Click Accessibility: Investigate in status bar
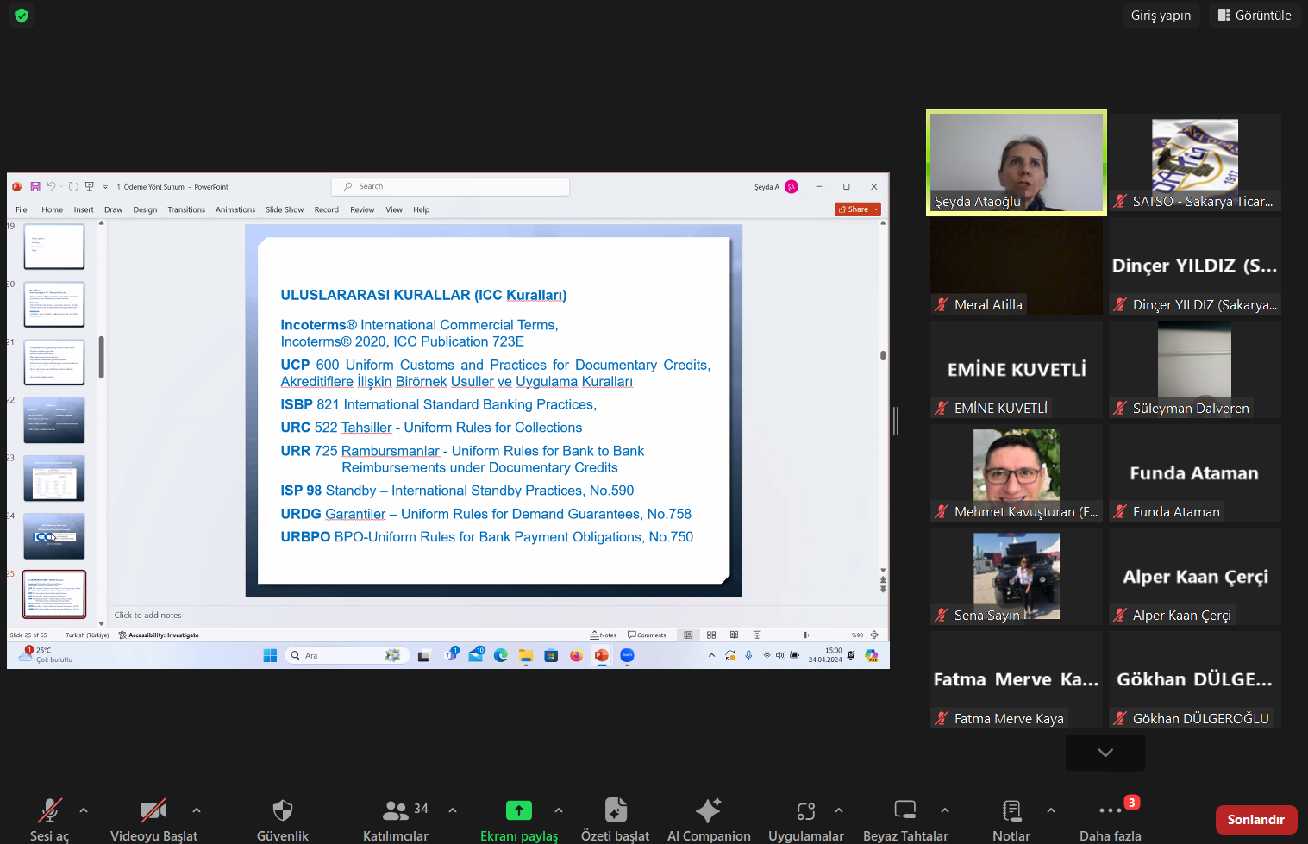This screenshot has height=844, width=1308. (x=159, y=635)
